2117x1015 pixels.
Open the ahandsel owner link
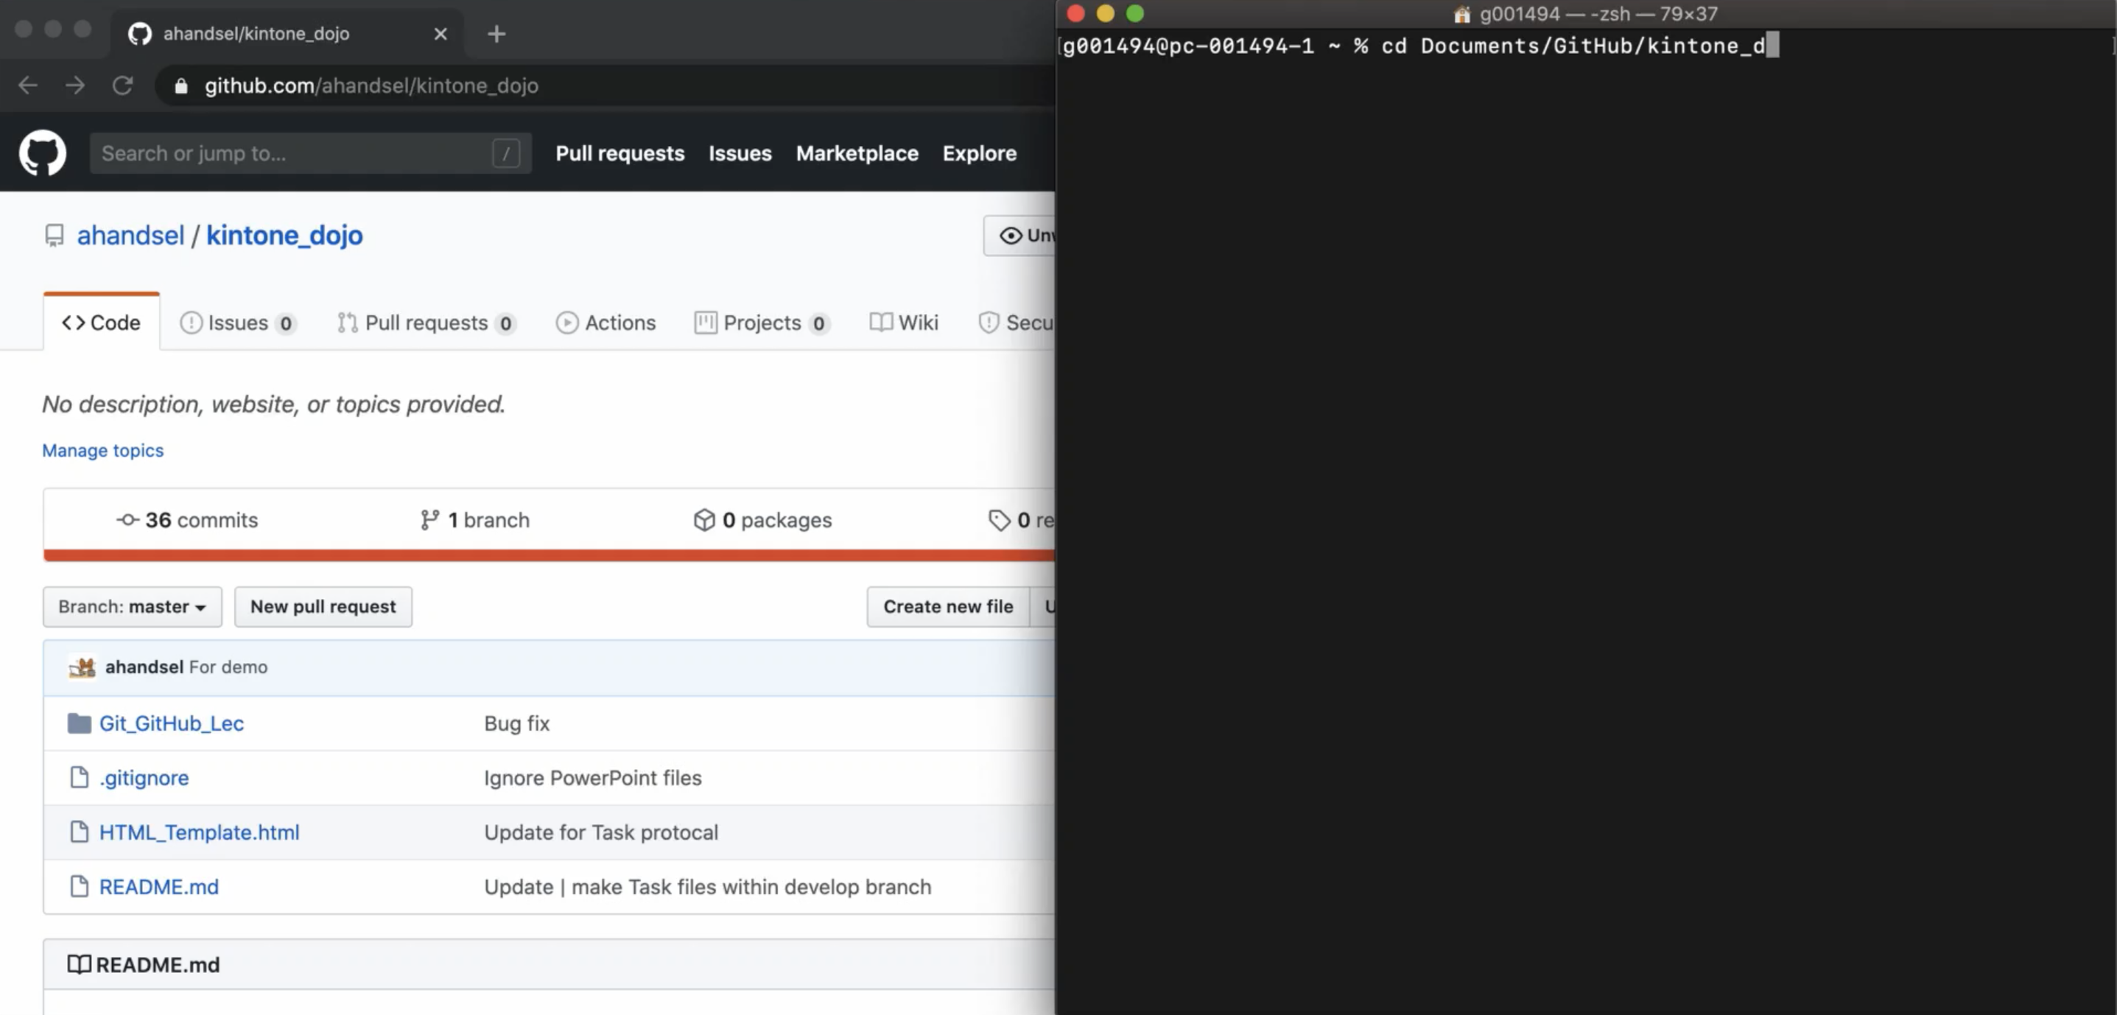point(130,236)
